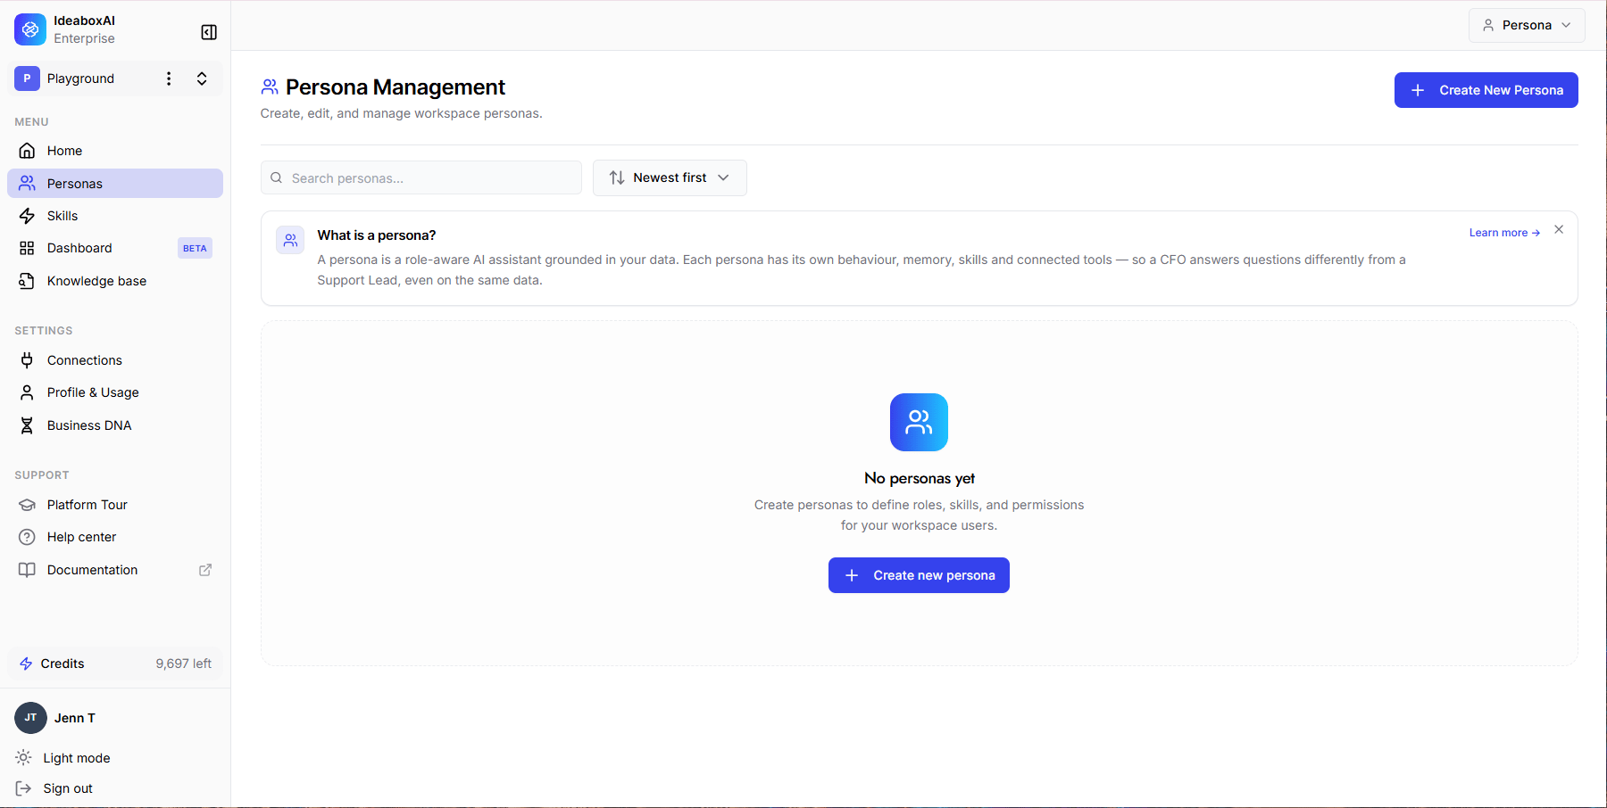This screenshot has height=808, width=1607.
Task: Go to Skills menu item
Action: (x=115, y=216)
